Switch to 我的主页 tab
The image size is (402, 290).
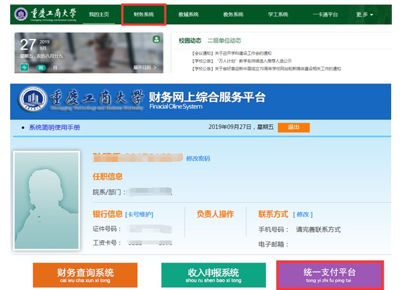coord(100,14)
